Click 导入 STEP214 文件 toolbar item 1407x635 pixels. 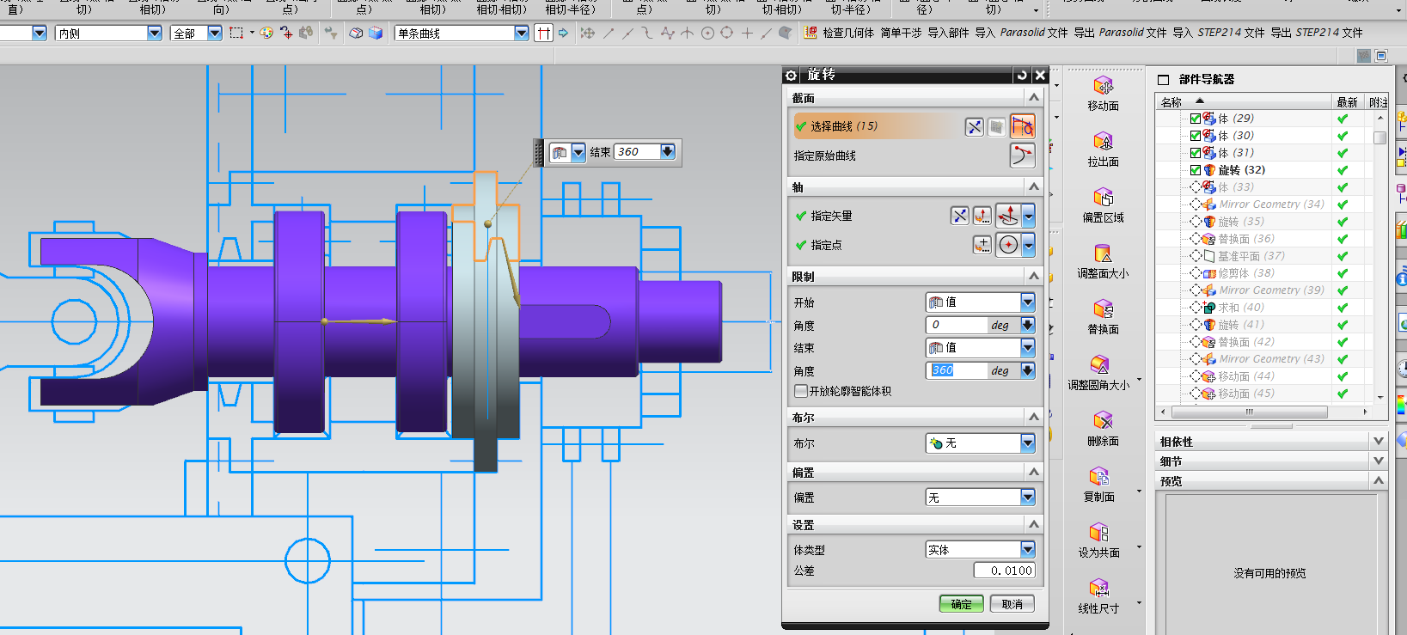[x=1219, y=33]
